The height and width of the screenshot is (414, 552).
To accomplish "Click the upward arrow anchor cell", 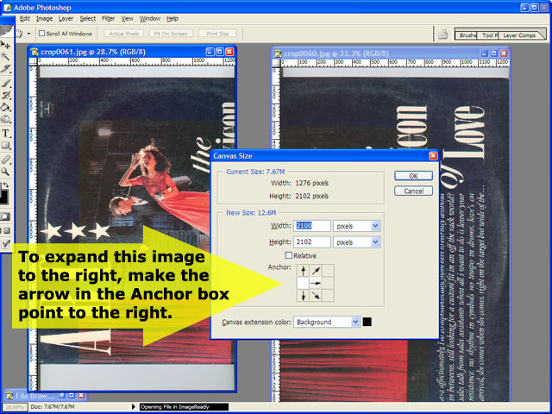I will pyautogui.click(x=303, y=271).
